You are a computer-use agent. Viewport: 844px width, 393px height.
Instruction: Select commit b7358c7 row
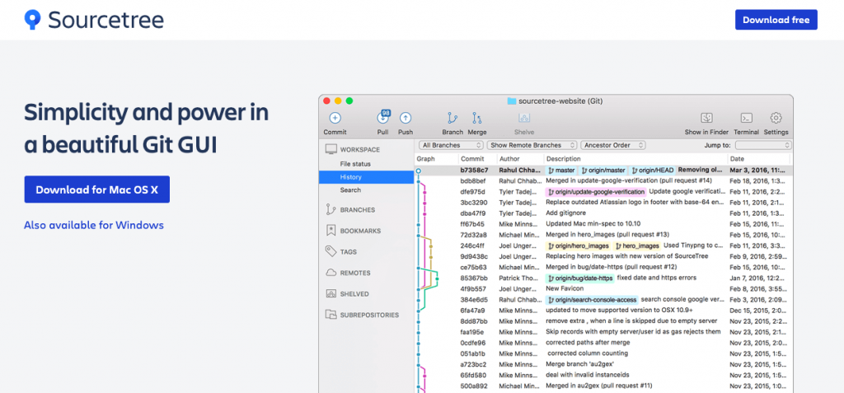[x=603, y=170]
